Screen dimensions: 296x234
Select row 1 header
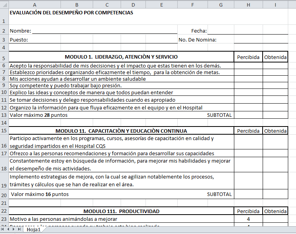coord(4,16)
